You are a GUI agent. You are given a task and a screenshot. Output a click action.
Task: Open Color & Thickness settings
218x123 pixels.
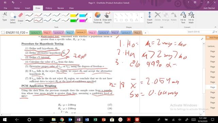point(98,18)
